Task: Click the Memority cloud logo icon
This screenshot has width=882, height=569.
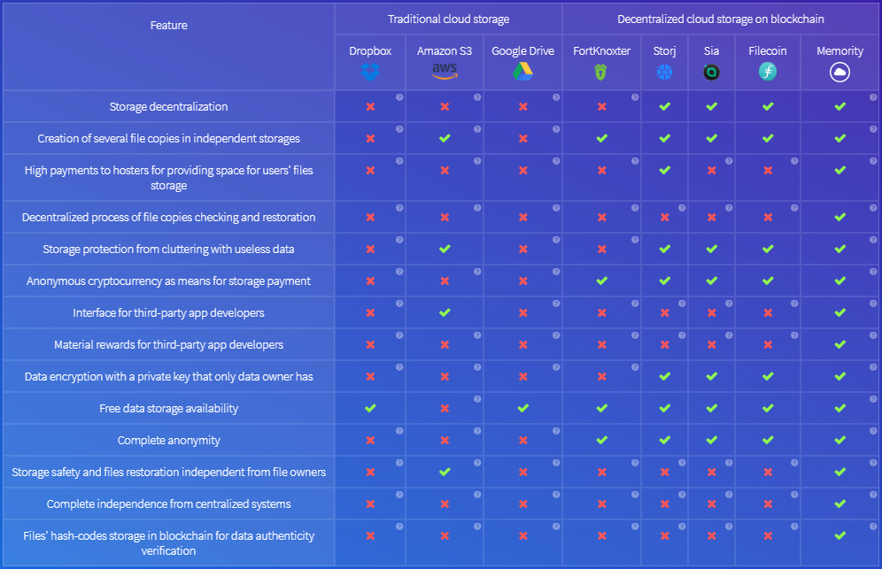Action: click(839, 72)
